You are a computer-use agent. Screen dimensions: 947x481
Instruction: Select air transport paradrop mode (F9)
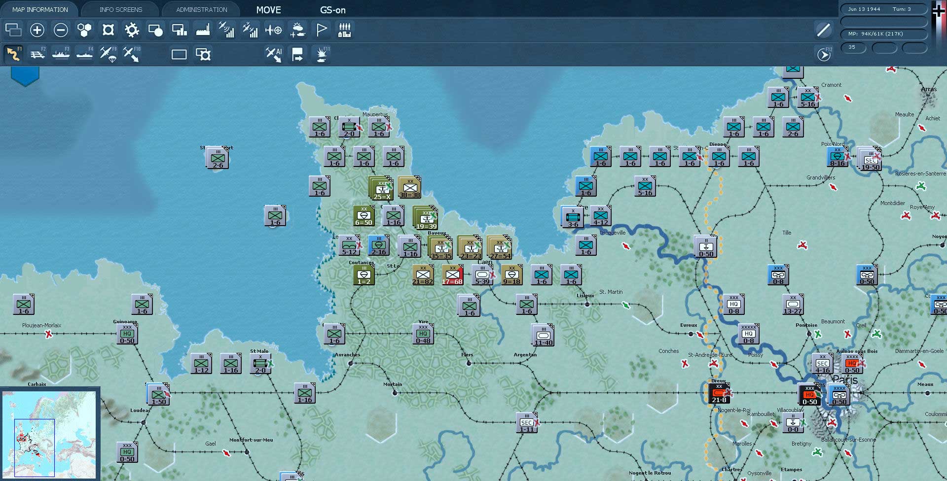coord(108,54)
